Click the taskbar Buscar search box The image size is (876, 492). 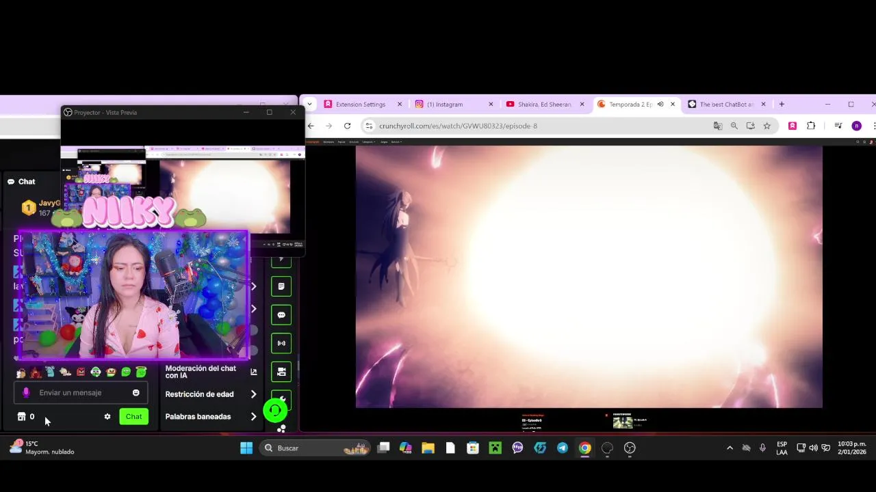tap(315, 448)
